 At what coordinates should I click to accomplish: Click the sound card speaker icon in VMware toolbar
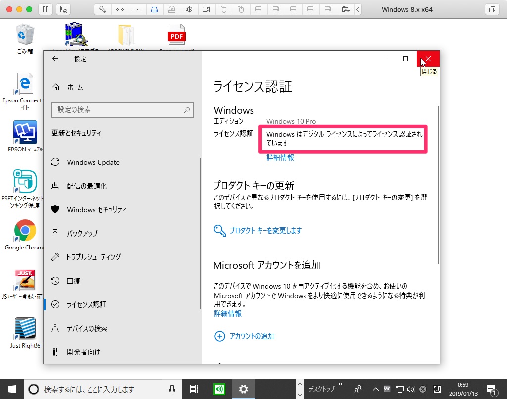(189, 9)
